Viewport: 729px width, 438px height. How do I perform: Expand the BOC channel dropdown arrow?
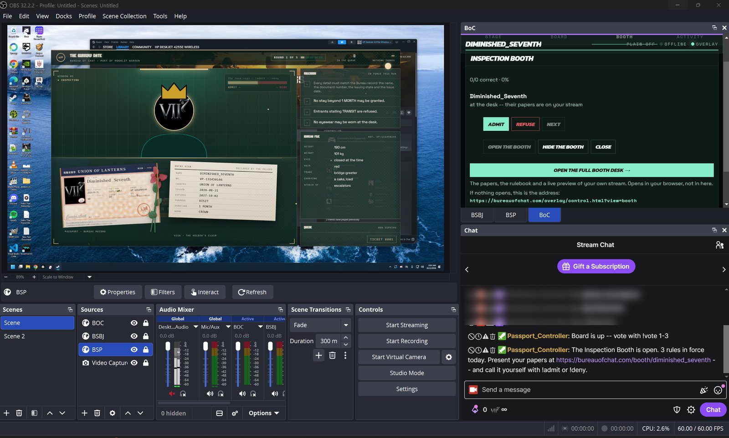pos(261,327)
